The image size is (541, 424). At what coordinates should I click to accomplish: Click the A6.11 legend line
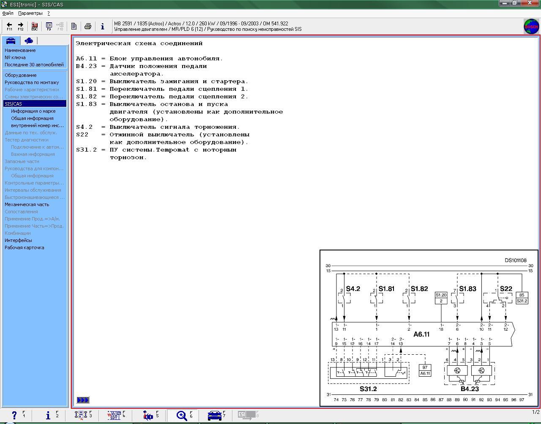(x=149, y=58)
